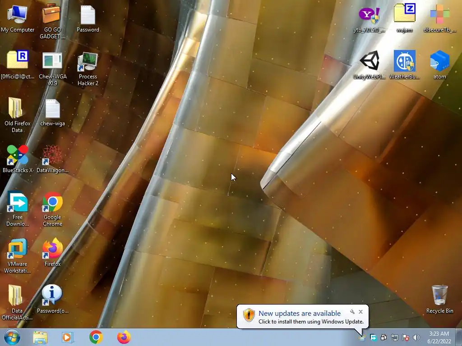
Task: Select the Password text file icon
Action: coord(88,19)
